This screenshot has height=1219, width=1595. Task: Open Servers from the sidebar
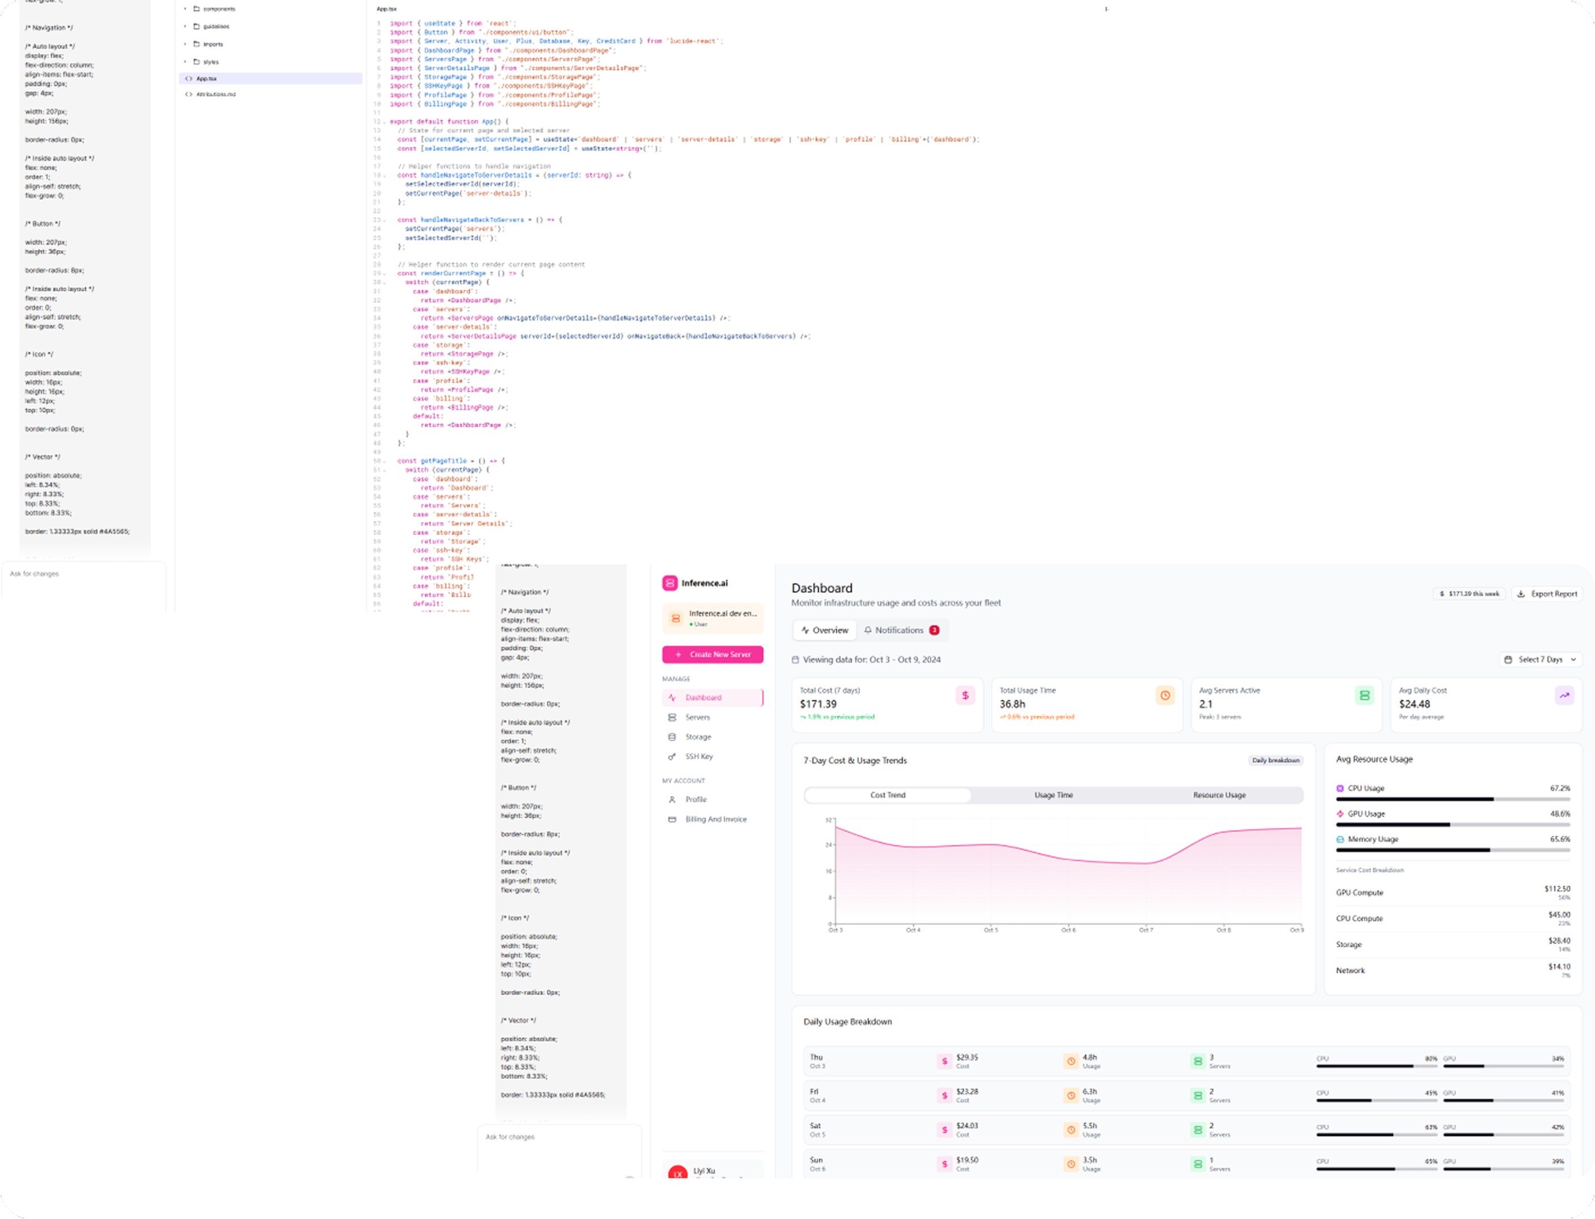[x=697, y=717]
